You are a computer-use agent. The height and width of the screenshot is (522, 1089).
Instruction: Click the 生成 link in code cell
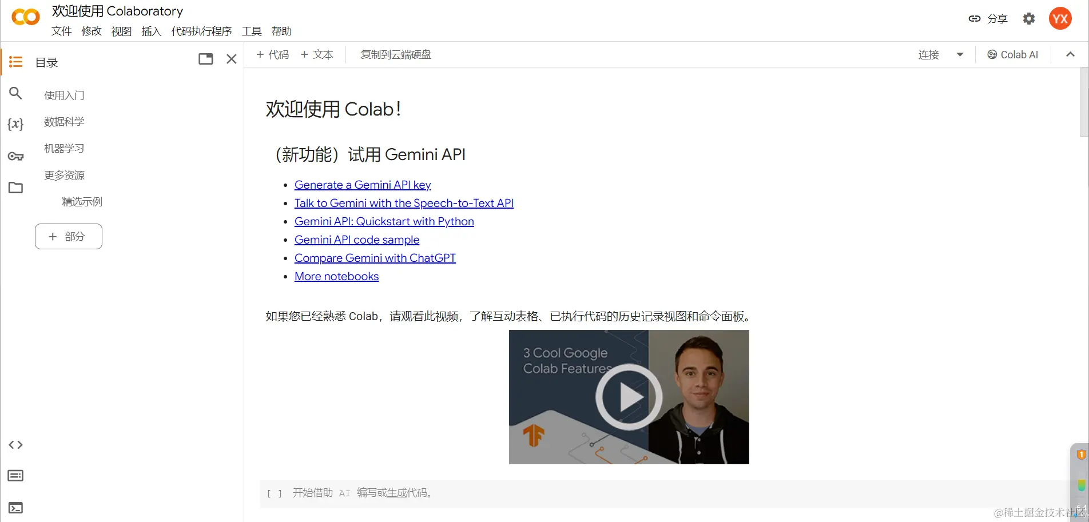(397, 493)
